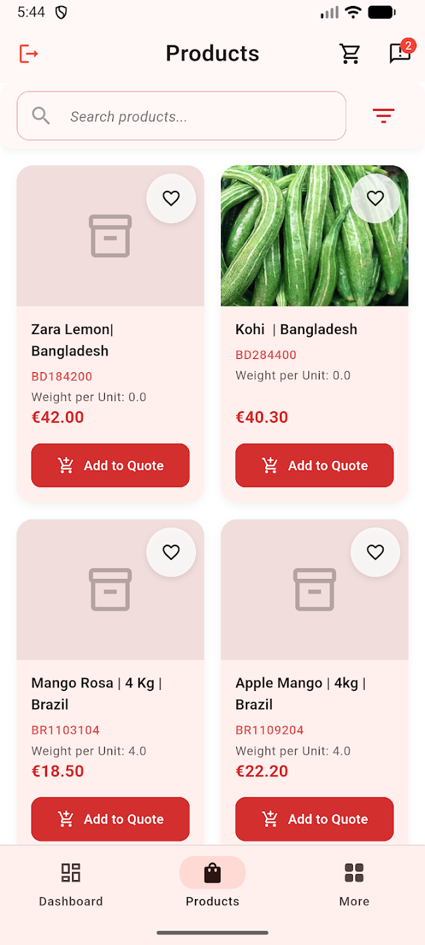Viewport: 425px width, 945px height.
Task: Tap Zara Lemon placeholder box image
Action: [x=110, y=236]
